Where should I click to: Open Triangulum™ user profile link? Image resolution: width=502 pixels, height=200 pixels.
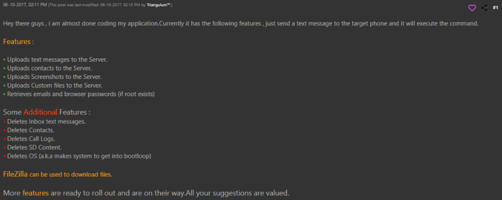[160, 5]
